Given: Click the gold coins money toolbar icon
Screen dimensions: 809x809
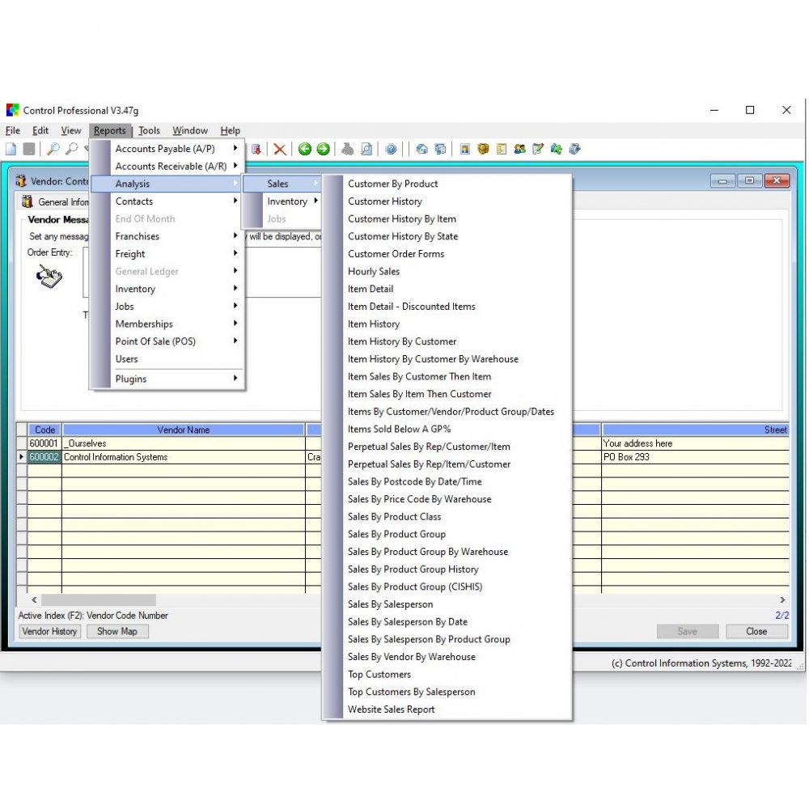Looking at the screenshot, I should 481,149.
